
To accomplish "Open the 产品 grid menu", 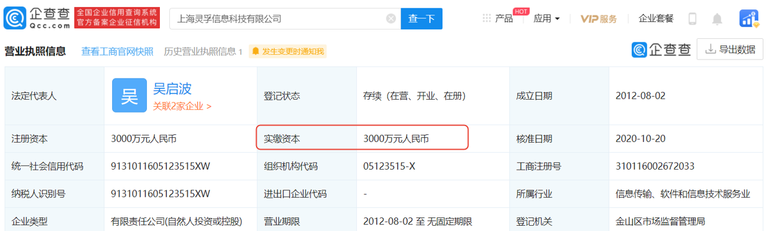I will (497, 19).
